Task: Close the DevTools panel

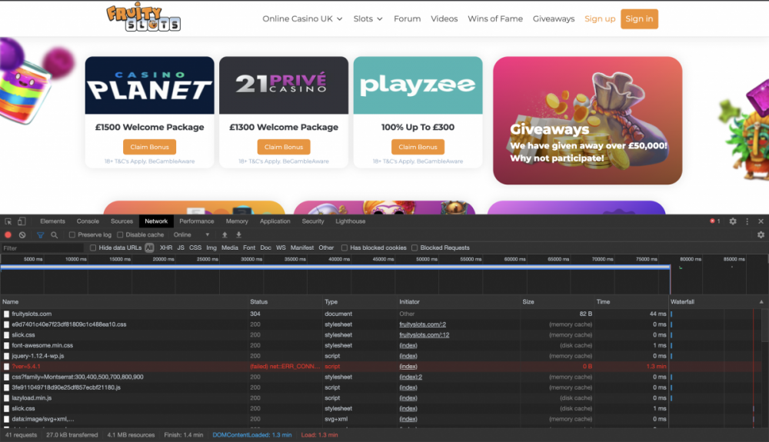Action: pyautogui.click(x=761, y=221)
